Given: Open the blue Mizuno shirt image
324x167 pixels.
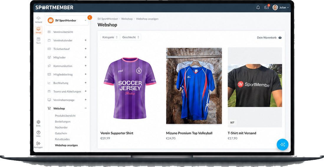Looking at the screenshot, I should pyautogui.click(x=194, y=86).
